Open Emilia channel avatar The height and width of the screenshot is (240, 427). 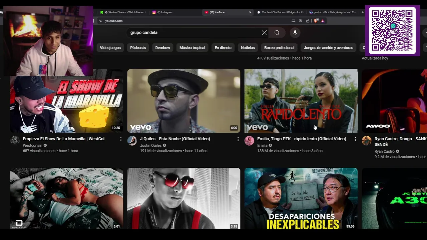pos(249,141)
